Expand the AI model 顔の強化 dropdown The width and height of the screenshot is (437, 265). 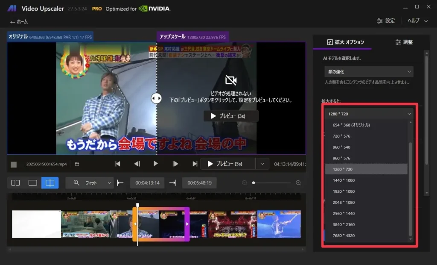(368, 72)
